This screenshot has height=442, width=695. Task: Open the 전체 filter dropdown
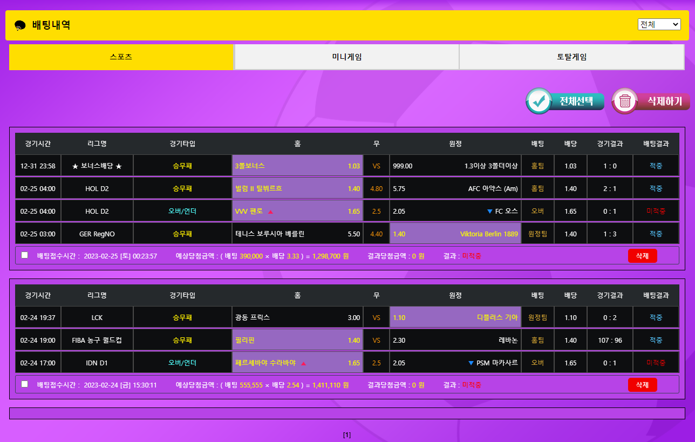(659, 24)
